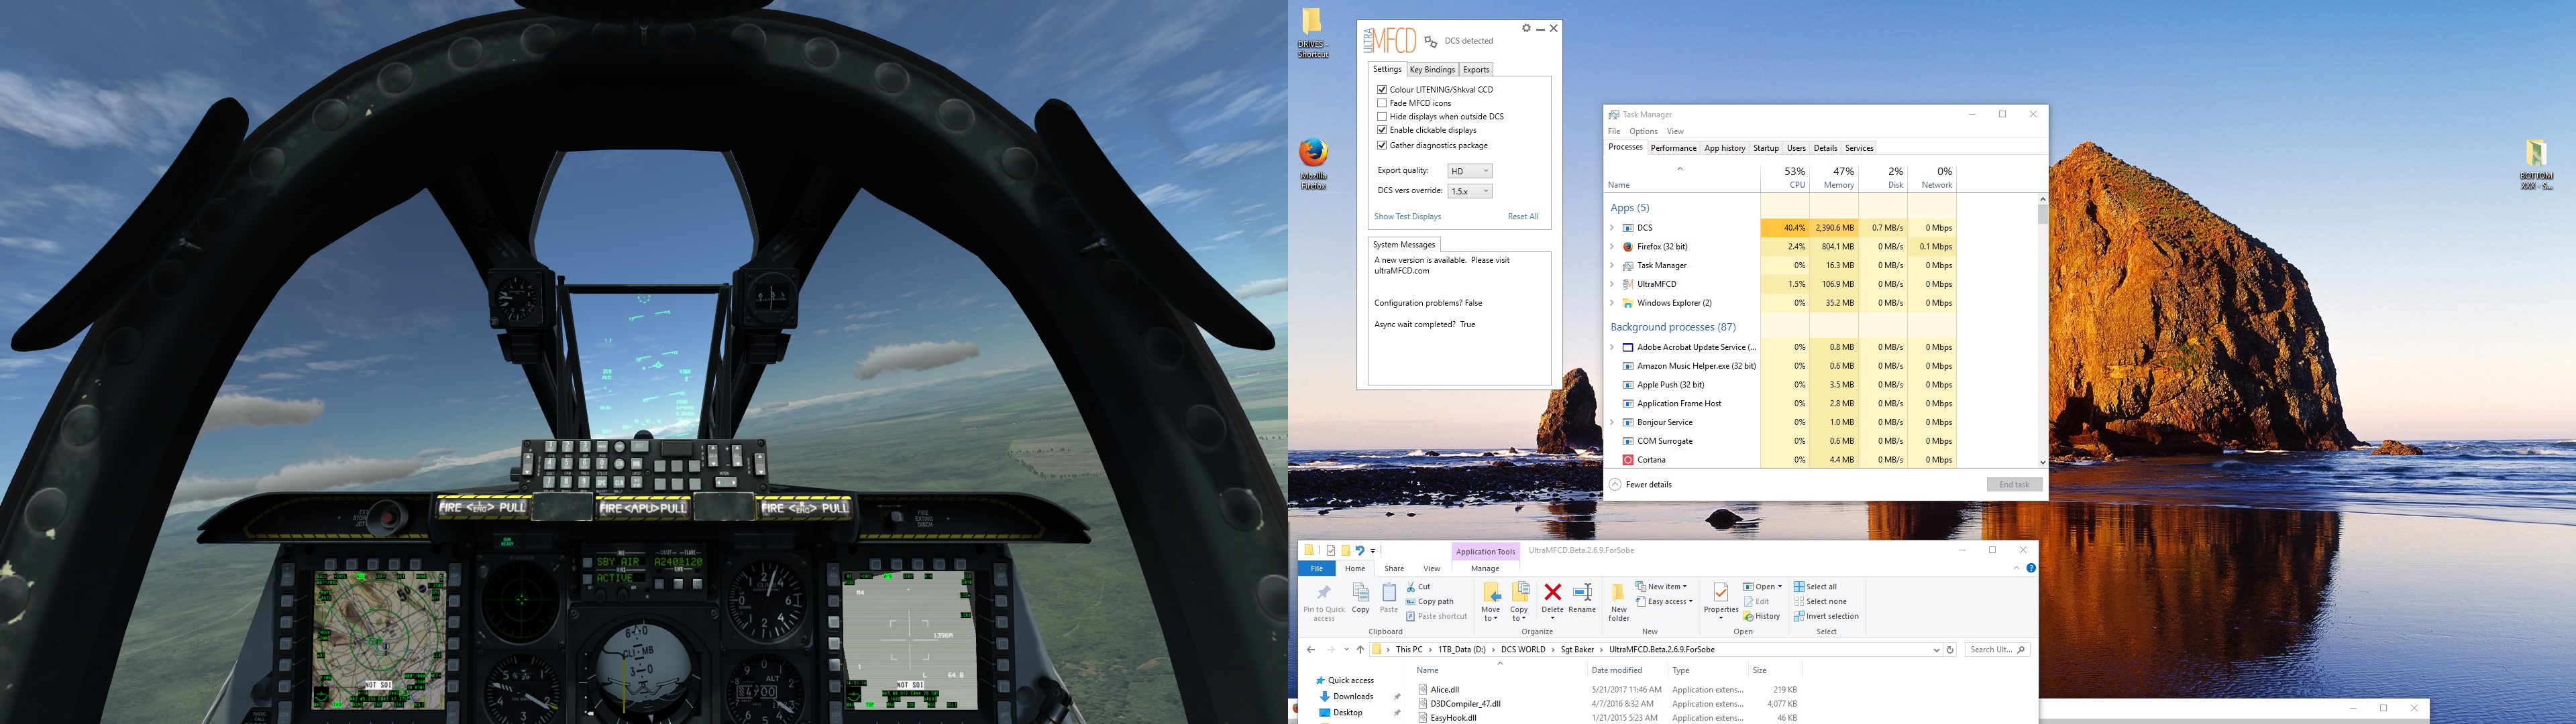
Task: Open the Properties ribbon button
Action: 1721,602
